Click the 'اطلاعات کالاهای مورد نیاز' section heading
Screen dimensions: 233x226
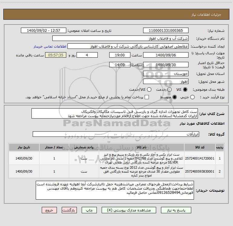pos(202,123)
